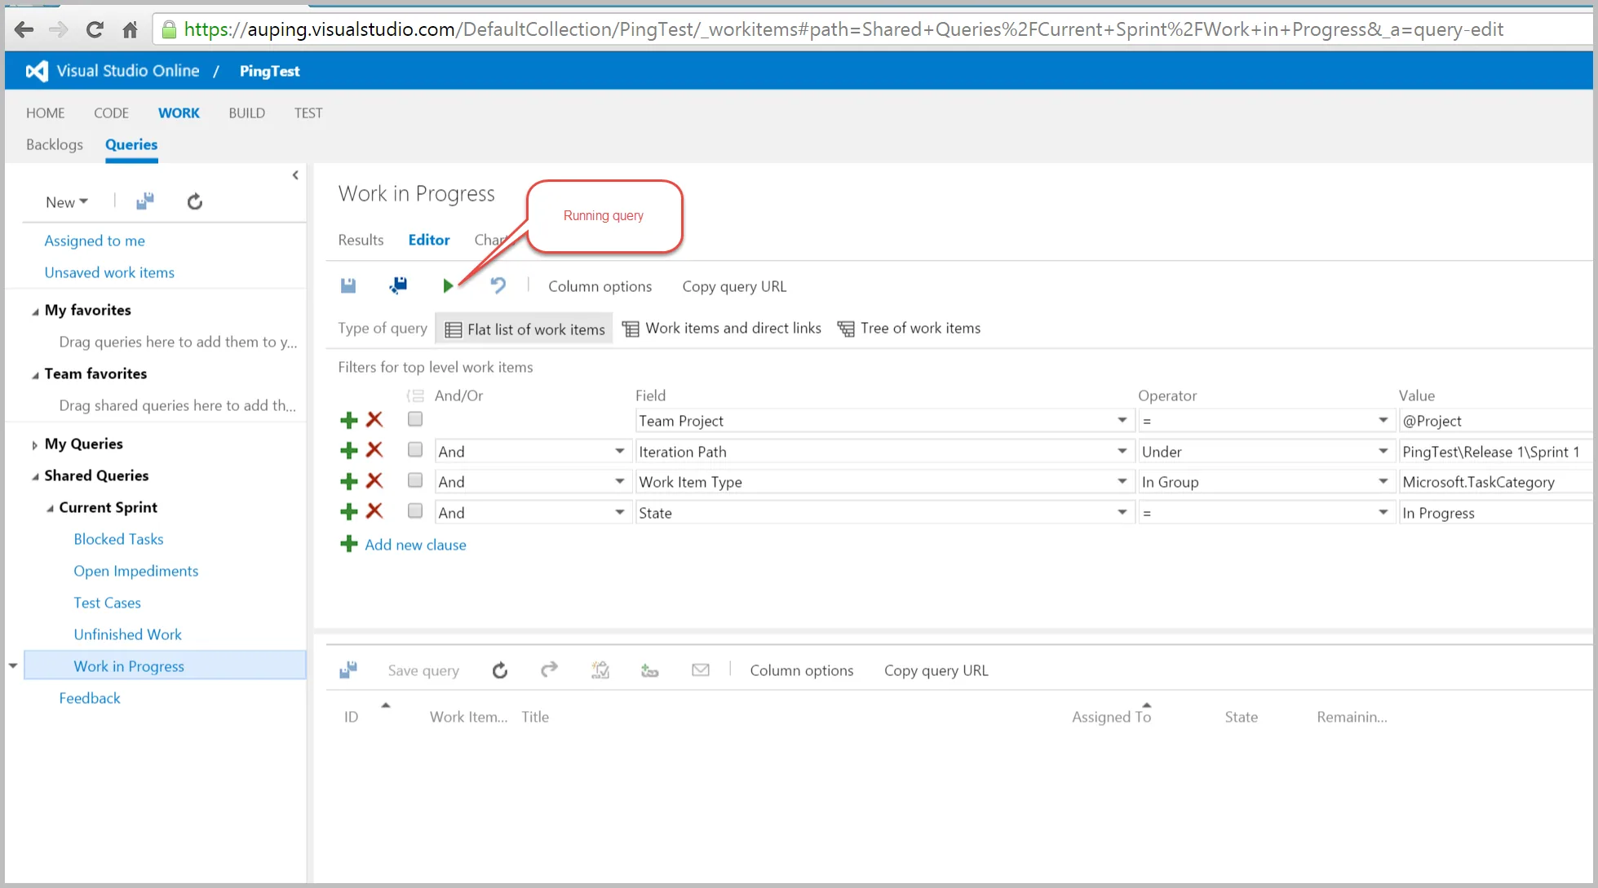The width and height of the screenshot is (1598, 888).
Task: Revert query changes with undo icon
Action: coord(498,285)
